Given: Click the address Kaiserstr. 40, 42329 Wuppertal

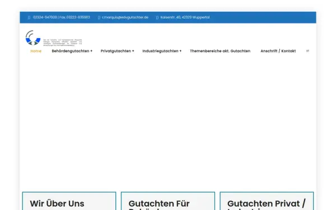Looking at the screenshot, I should pos(185,17).
